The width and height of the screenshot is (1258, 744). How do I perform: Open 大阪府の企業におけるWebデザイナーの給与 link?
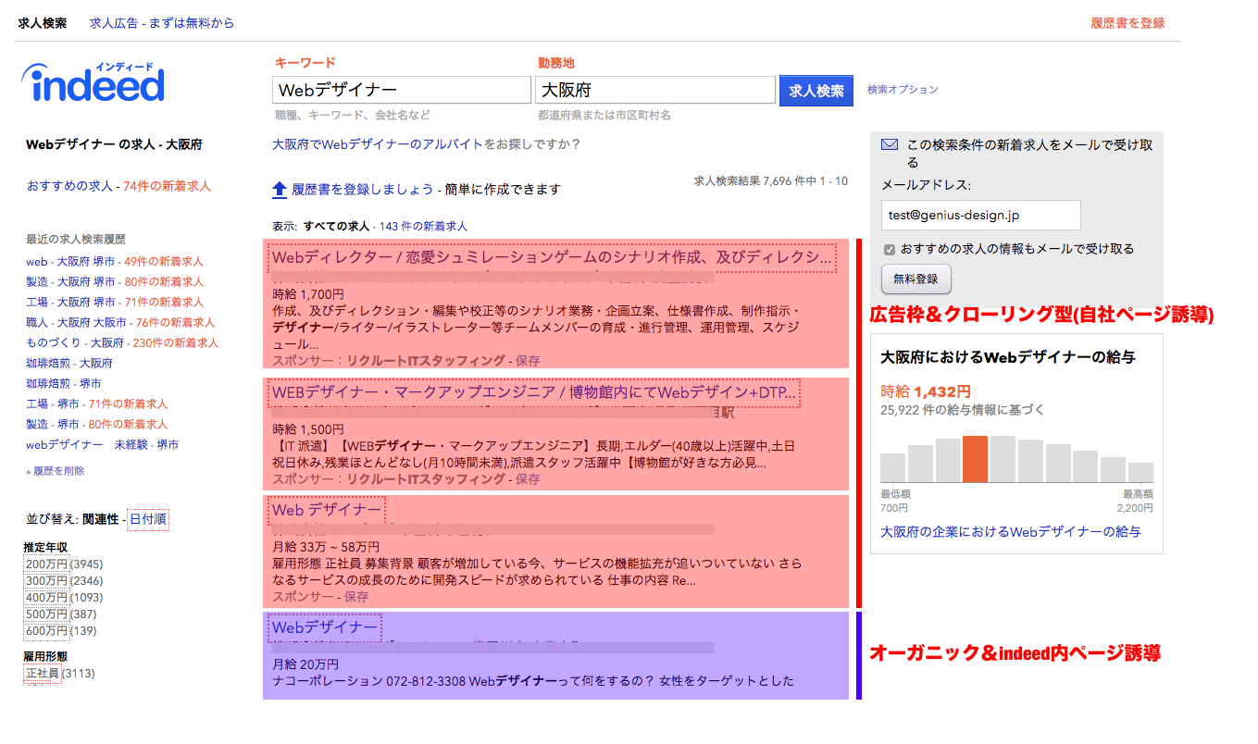point(1011,532)
